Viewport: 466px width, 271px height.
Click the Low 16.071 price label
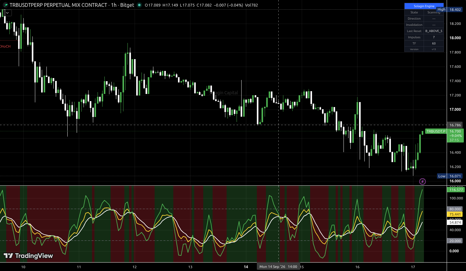pyautogui.click(x=449, y=176)
